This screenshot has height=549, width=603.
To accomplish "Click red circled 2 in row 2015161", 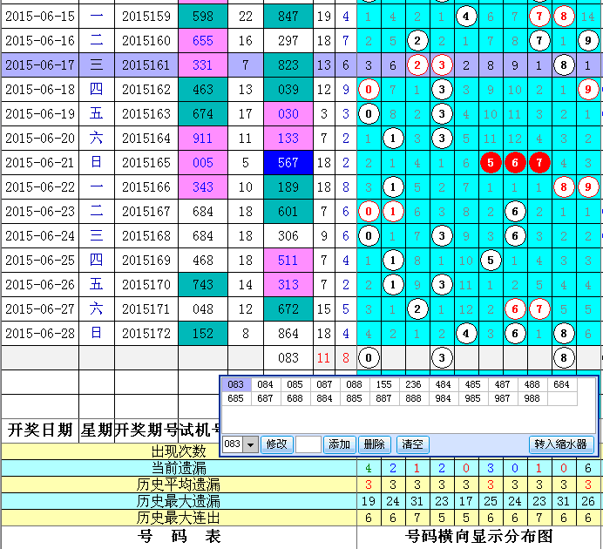I will coord(417,65).
